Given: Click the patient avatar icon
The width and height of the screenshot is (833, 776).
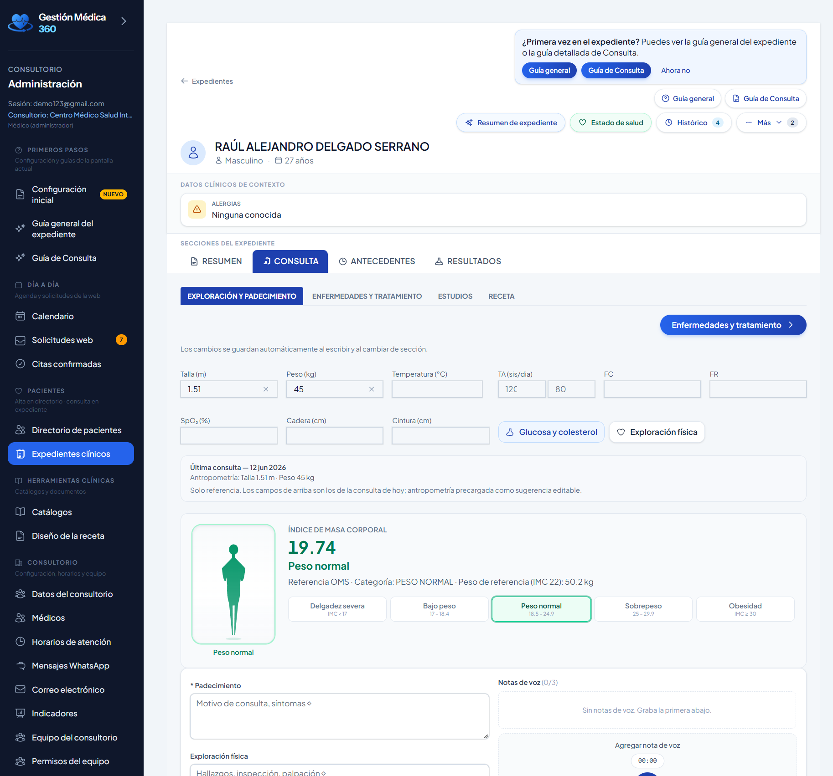Looking at the screenshot, I should coord(193,153).
